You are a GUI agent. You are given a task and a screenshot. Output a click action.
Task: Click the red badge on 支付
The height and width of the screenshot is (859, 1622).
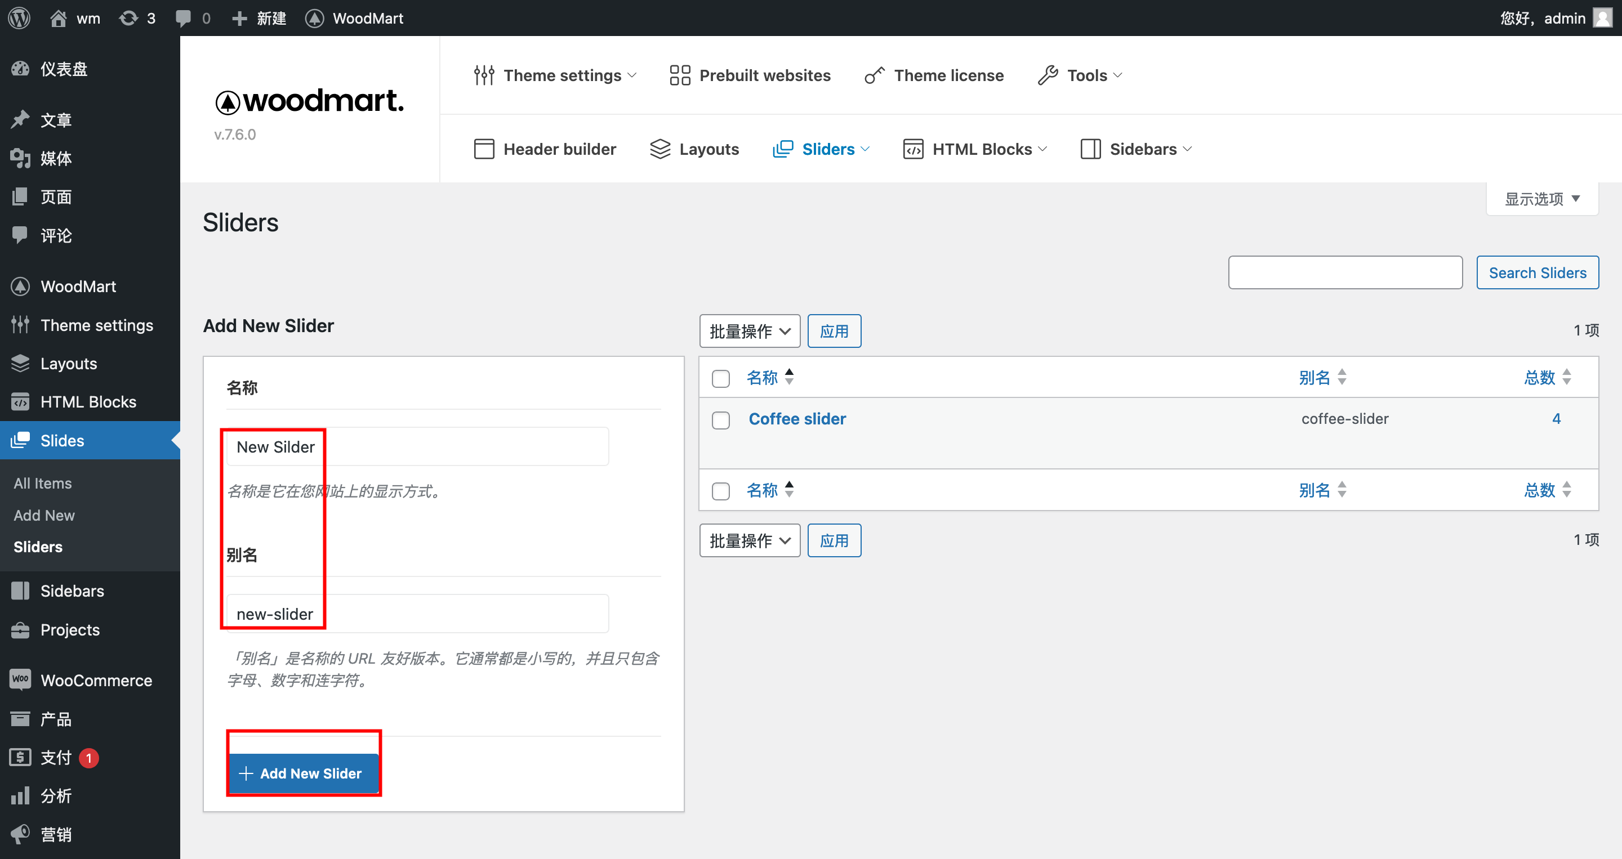89,758
